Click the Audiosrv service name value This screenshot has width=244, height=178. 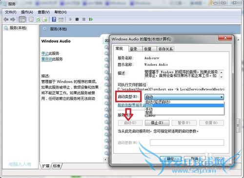pos(152,58)
